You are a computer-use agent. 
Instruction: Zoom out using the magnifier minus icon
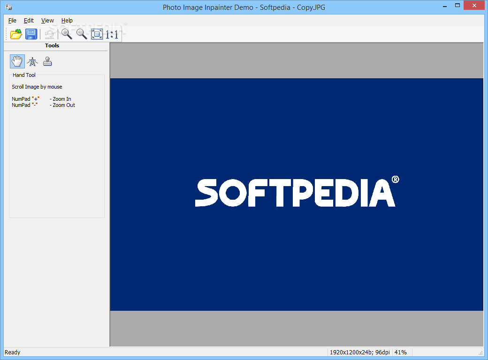point(82,34)
